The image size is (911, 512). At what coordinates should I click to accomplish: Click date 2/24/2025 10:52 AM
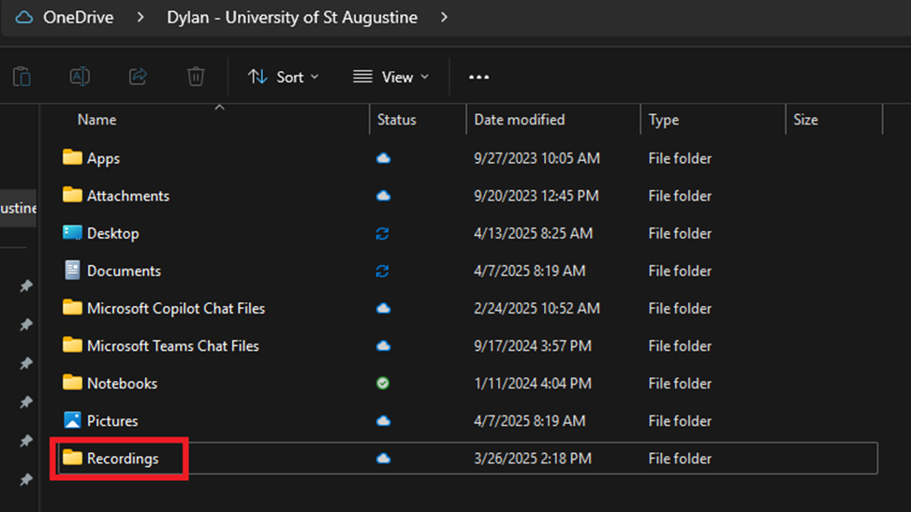(x=536, y=308)
